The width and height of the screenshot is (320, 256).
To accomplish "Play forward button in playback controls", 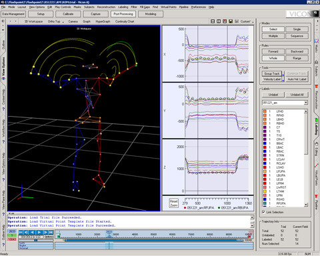I will 39,232.
